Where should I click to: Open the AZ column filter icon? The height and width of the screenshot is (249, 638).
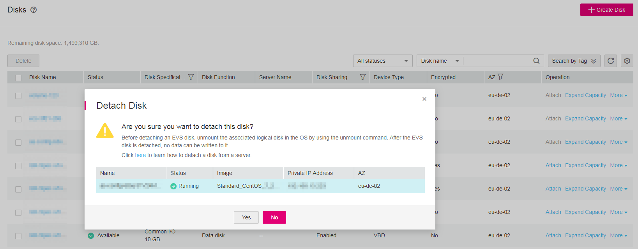[500, 77]
